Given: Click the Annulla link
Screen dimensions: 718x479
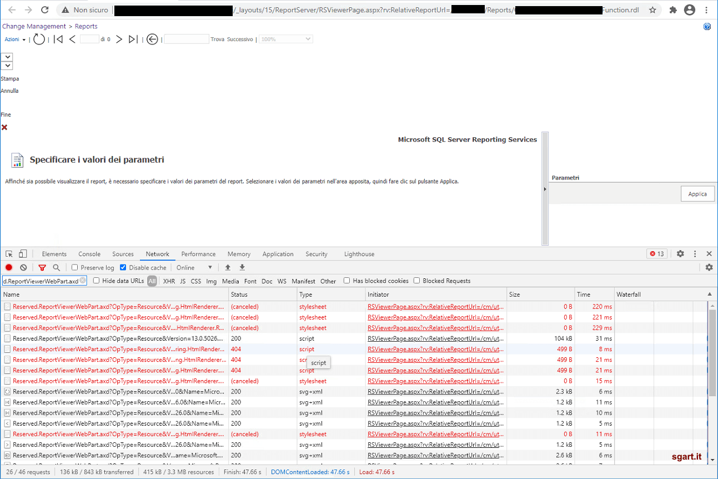Looking at the screenshot, I should click(9, 91).
